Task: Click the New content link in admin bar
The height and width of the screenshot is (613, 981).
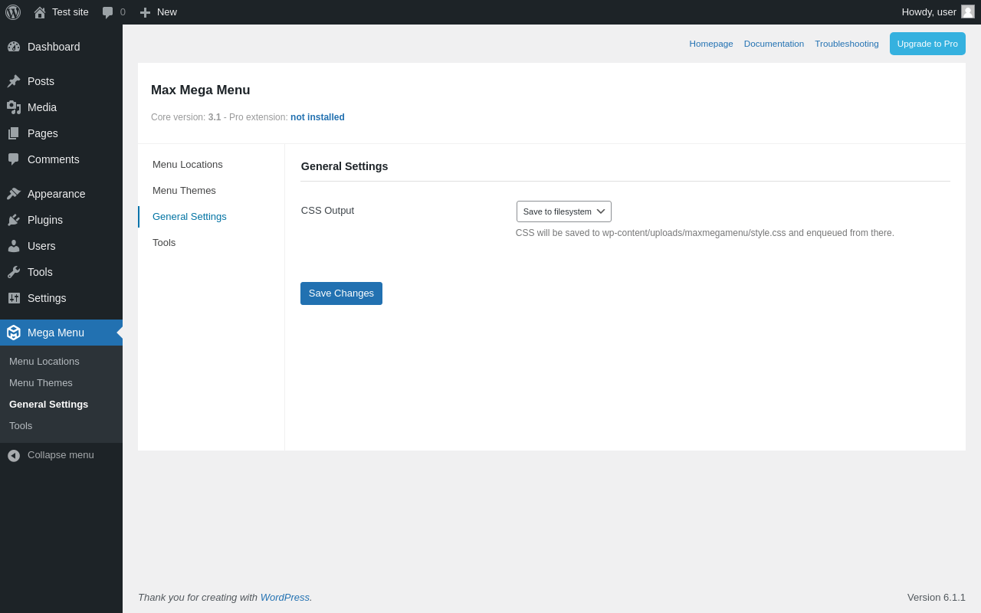Action: [167, 12]
